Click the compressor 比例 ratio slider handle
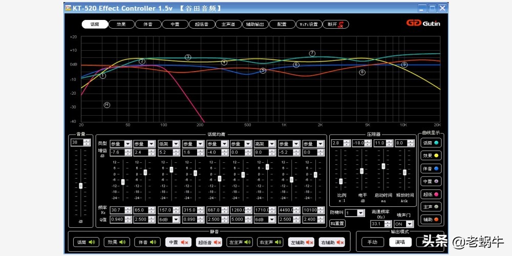The width and height of the screenshot is (512, 256). pos(341,181)
